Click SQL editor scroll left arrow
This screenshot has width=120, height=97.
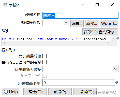(5, 43)
